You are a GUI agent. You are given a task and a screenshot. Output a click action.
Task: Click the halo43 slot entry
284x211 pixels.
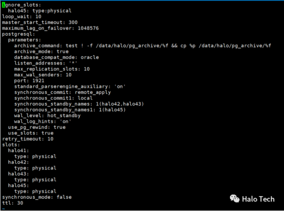coord(18,174)
